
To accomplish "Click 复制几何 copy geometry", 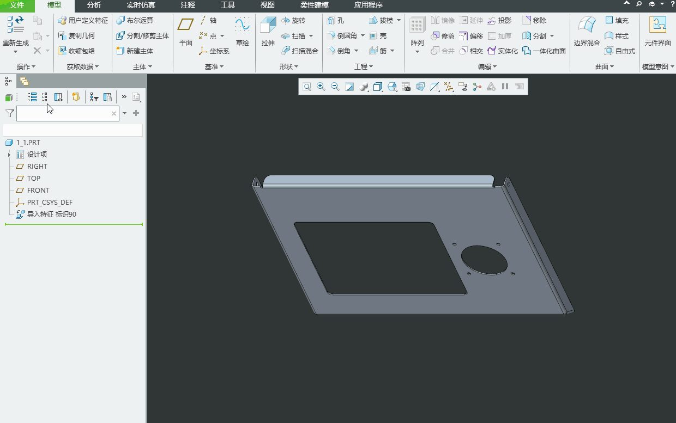I will click(76, 36).
